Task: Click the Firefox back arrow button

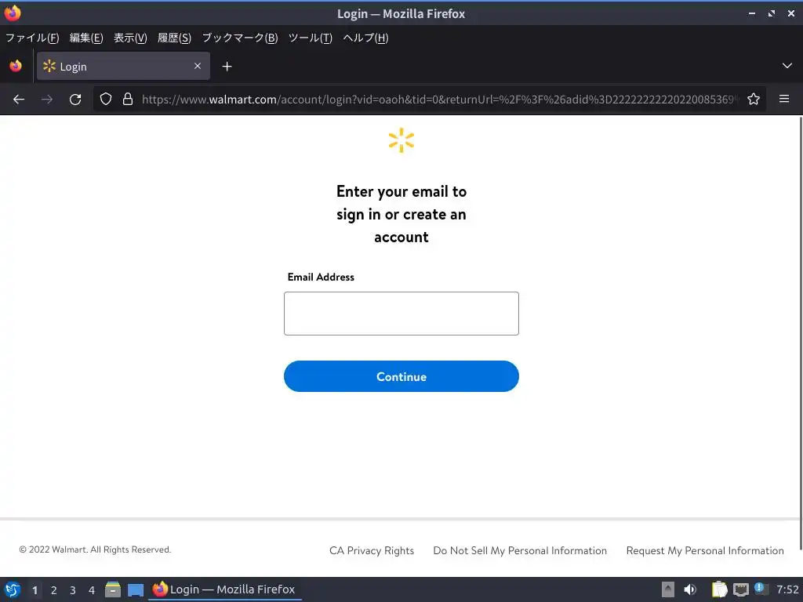Action: pyautogui.click(x=19, y=100)
